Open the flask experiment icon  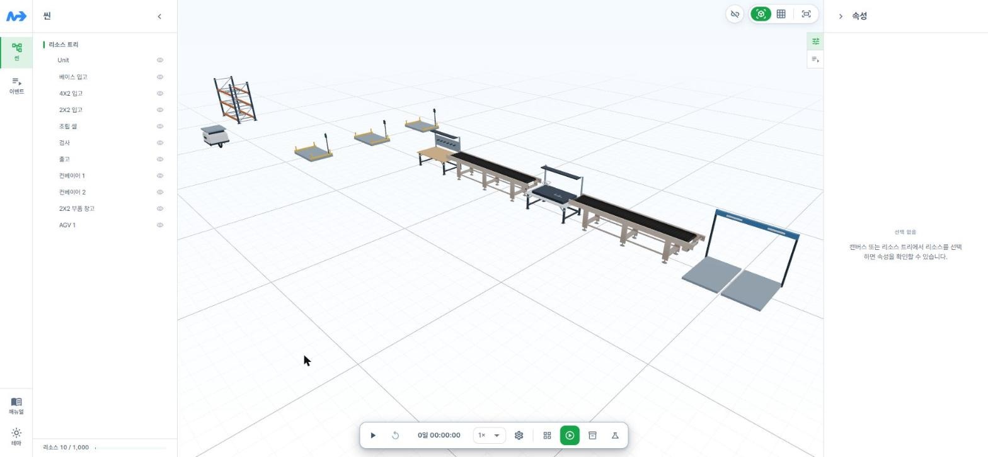pyautogui.click(x=615, y=435)
